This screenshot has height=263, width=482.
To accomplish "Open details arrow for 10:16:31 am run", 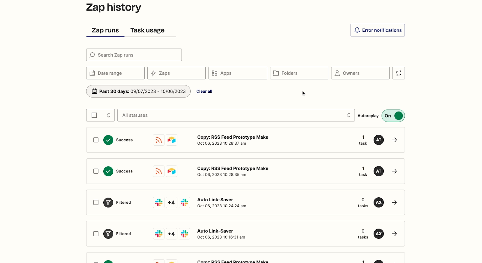I will pos(394,234).
